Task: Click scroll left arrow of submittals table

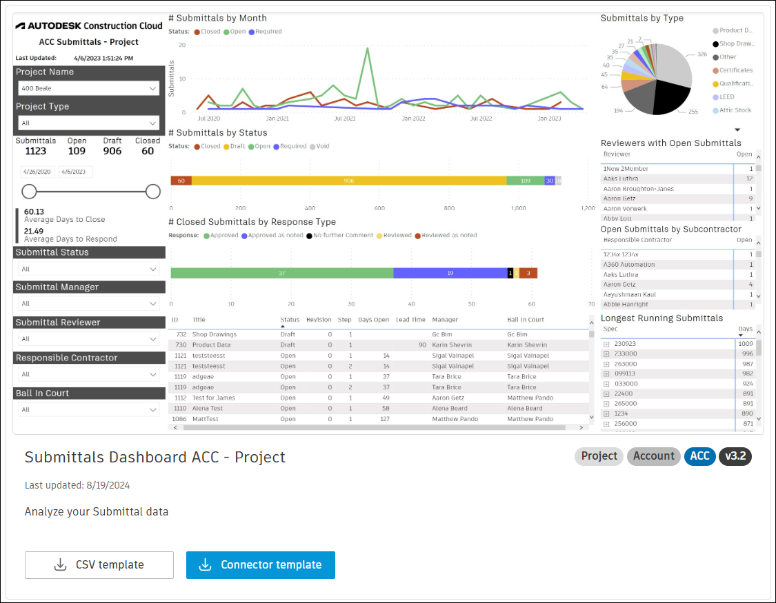Action: [175, 427]
